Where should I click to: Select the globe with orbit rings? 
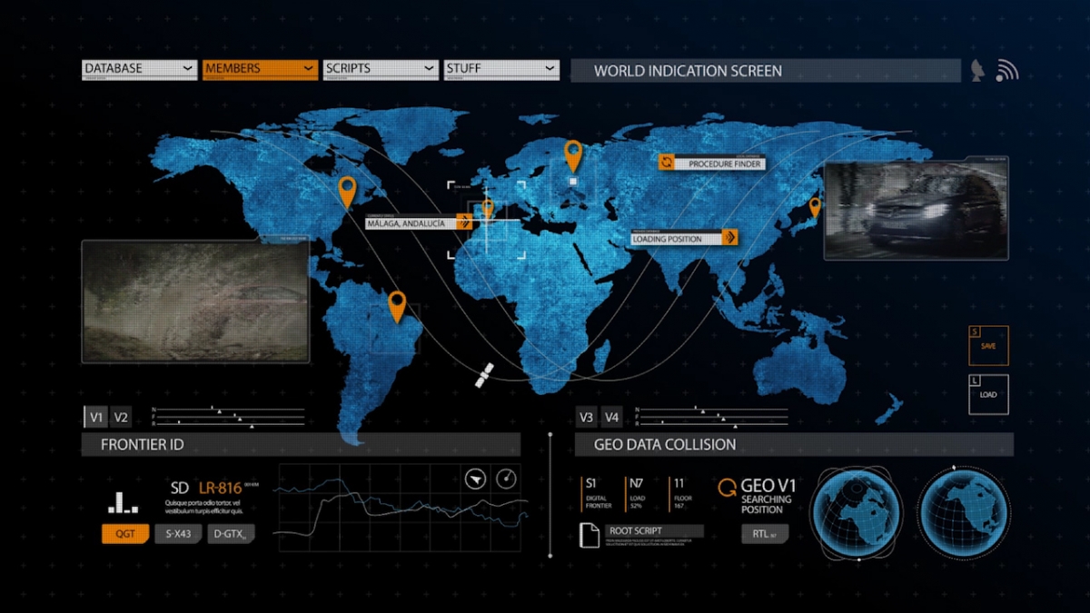click(x=856, y=513)
